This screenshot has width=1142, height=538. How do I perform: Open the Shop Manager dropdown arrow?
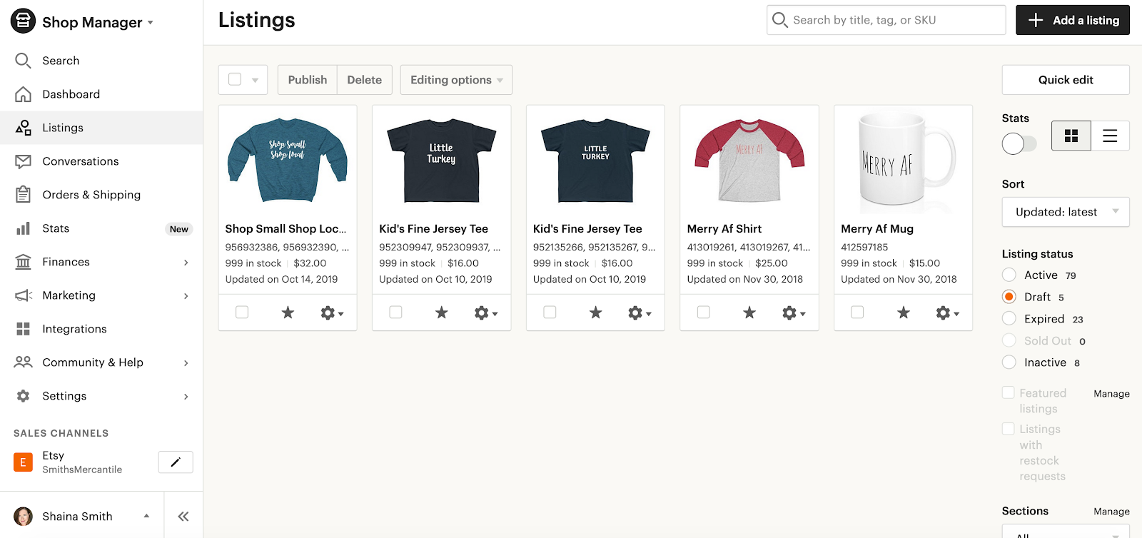pos(151,23)
